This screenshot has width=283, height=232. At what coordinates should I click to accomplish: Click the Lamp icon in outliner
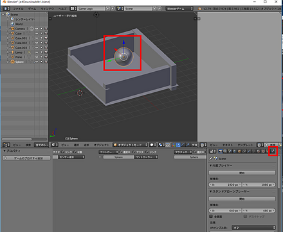click(12, 53)
